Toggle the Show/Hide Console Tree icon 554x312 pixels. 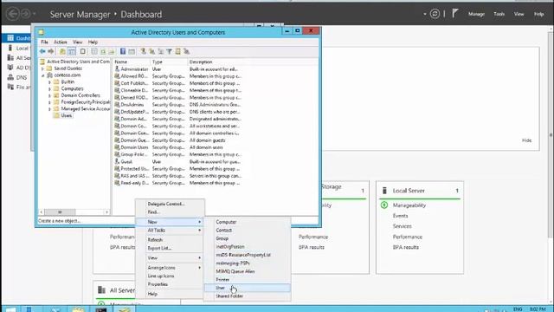(72, 52)
